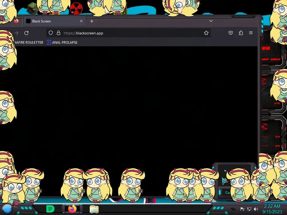Reload the page in Firefox
This screenshot has height=215, width=287.
(26, 33)
